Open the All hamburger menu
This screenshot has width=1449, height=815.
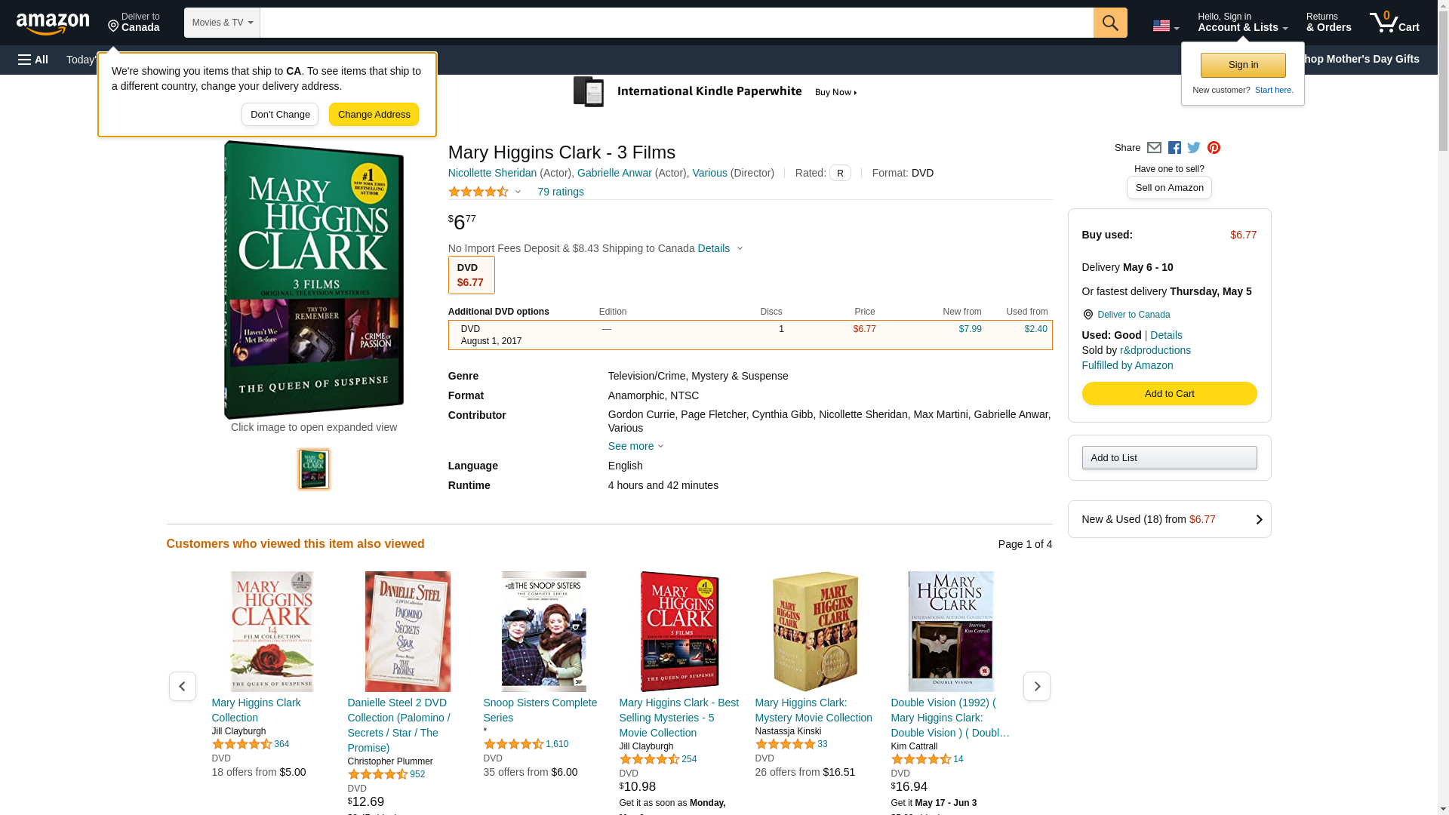[33, 60]
